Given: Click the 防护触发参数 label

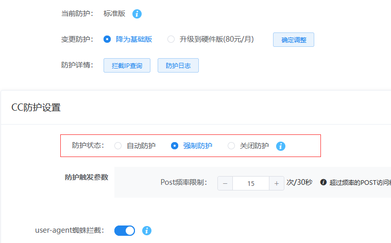Looking at the screenshot, I should [87, 178].
